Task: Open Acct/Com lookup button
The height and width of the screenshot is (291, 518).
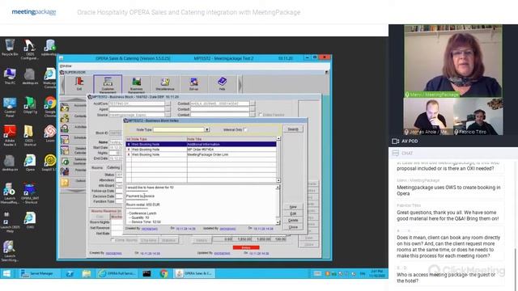Action: pyautogui.click(x=168, y=103)
